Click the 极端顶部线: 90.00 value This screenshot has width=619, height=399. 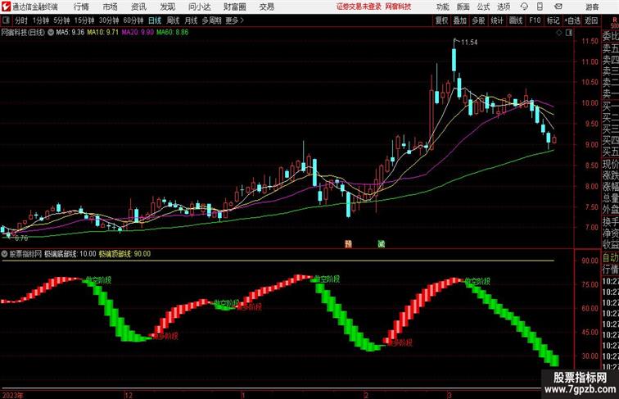click(x=124, y=254)
